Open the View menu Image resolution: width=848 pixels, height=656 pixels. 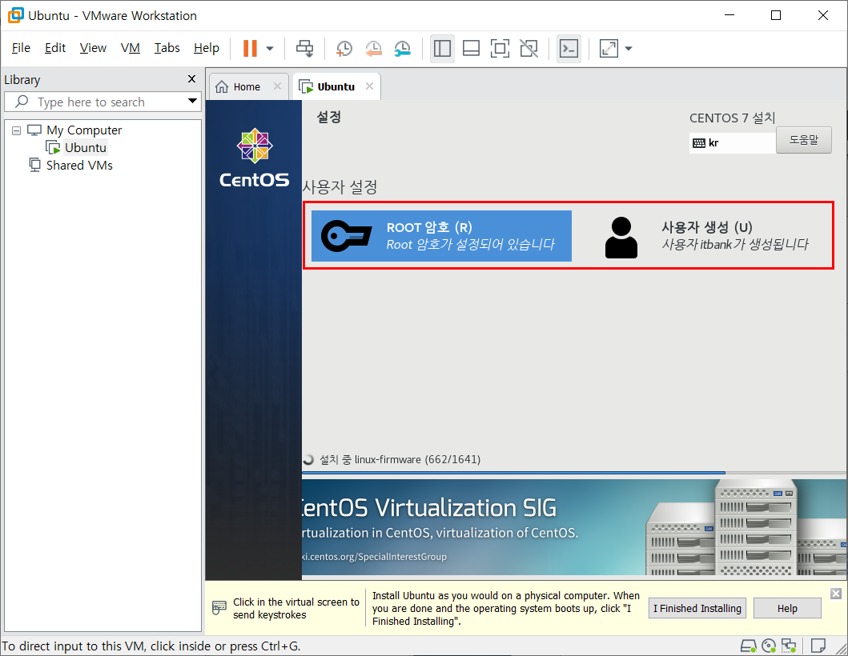click(x=93, y=48)
